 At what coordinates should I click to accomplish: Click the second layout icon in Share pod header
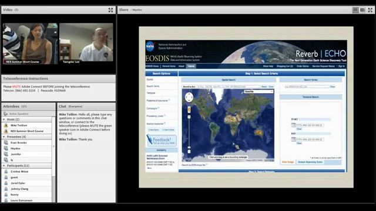[362, 10]
